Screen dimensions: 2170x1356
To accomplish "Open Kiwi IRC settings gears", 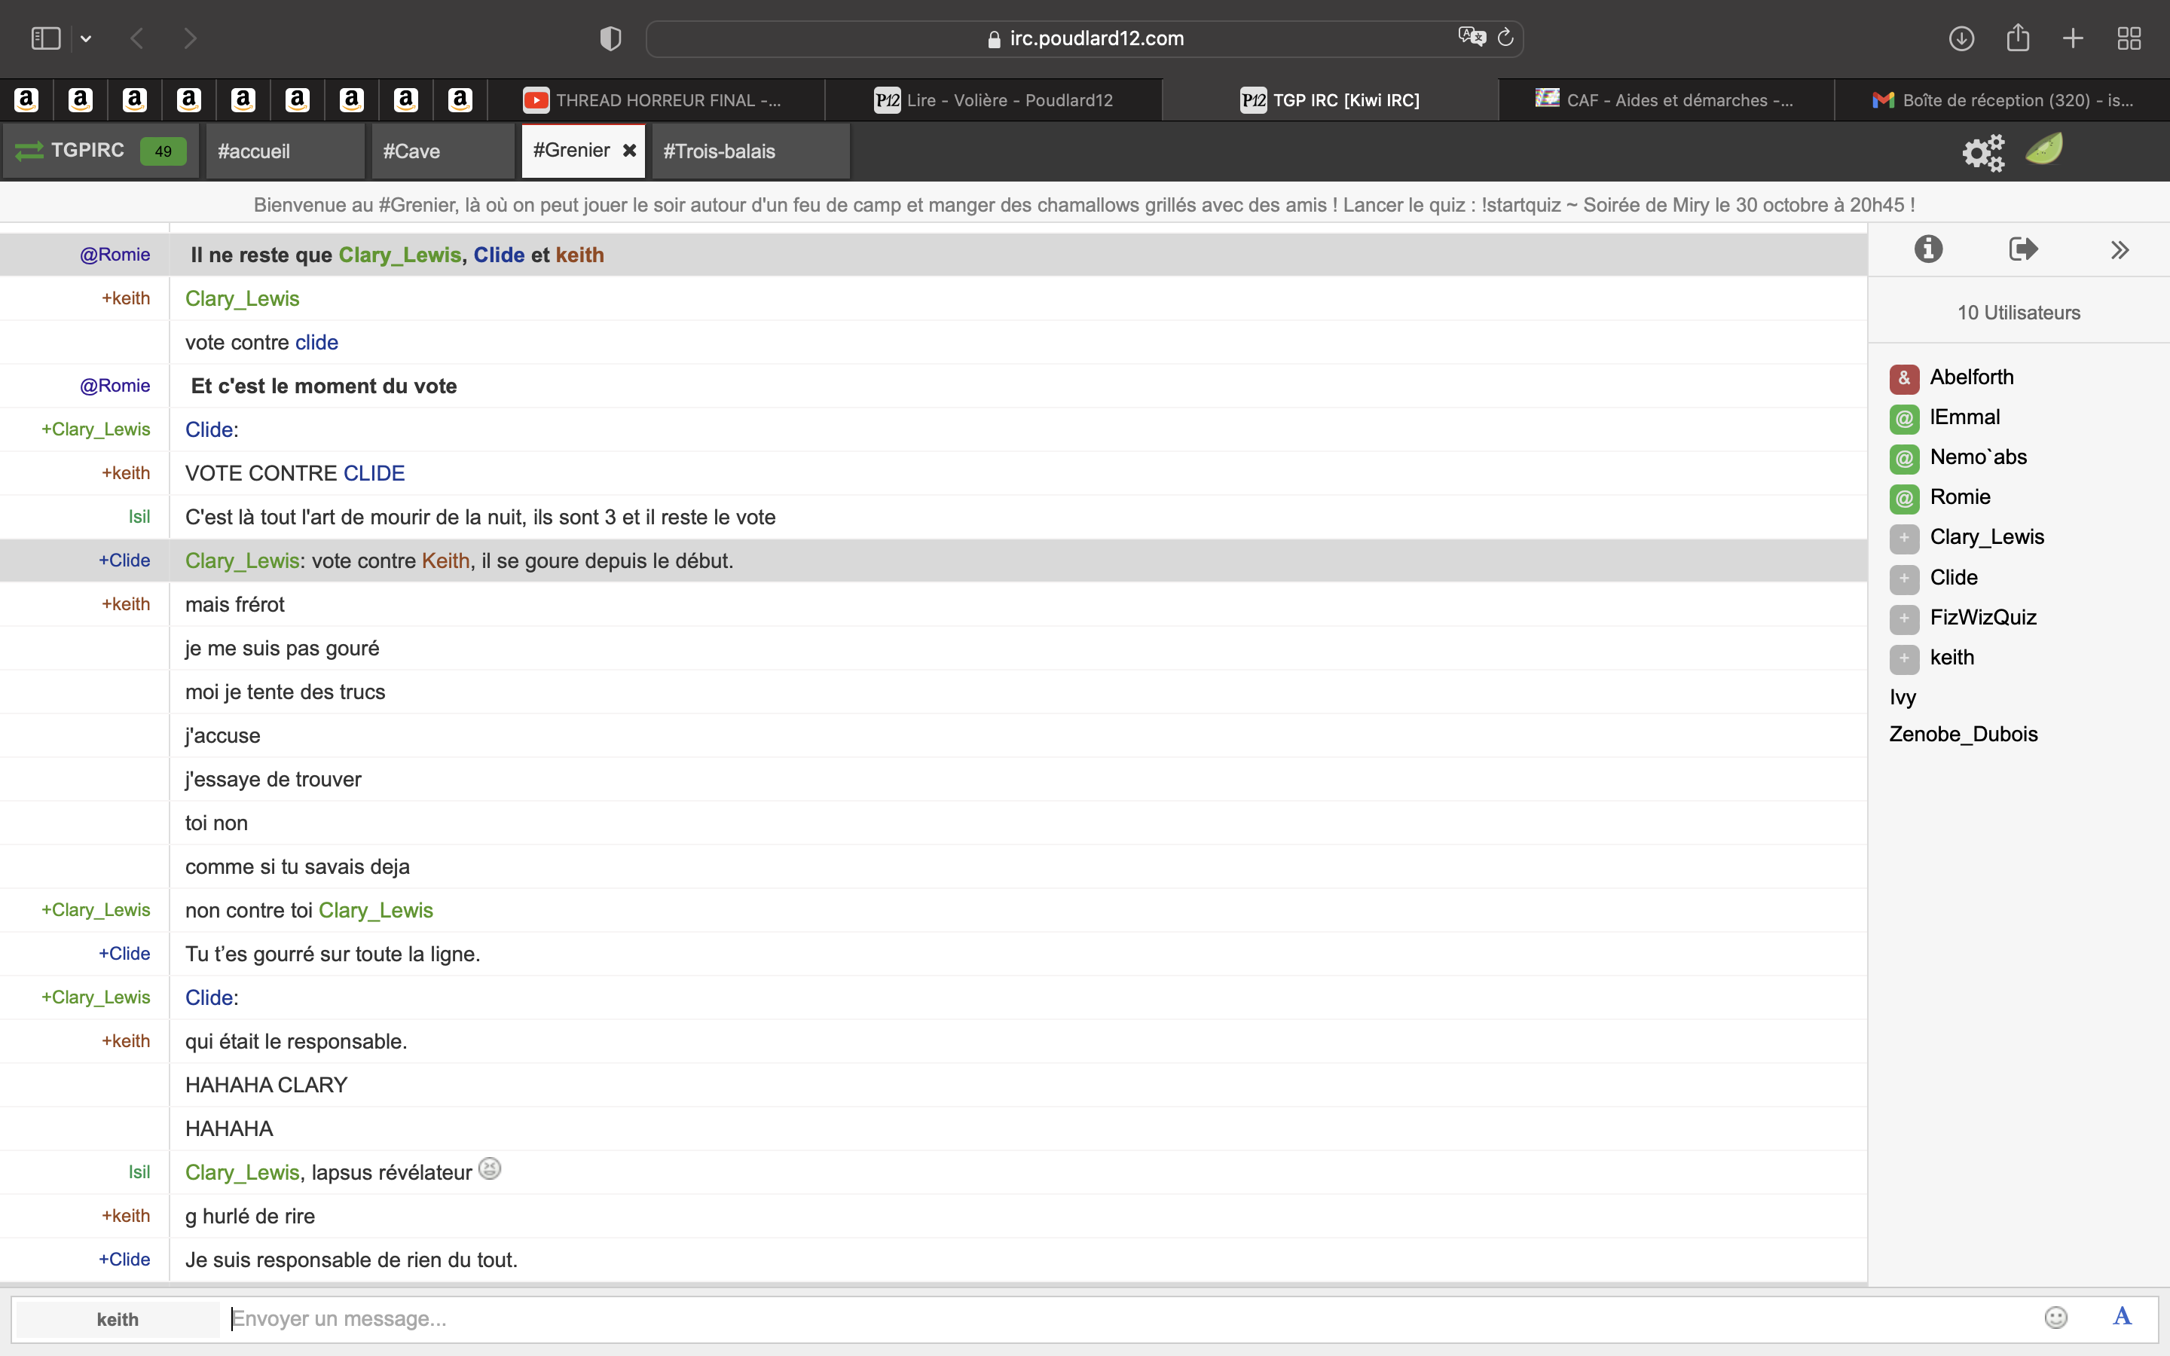I will point(1982,151).
